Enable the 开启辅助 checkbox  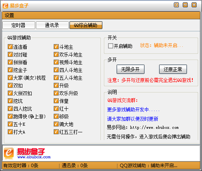pyautogui.click(x=110, y=46)
